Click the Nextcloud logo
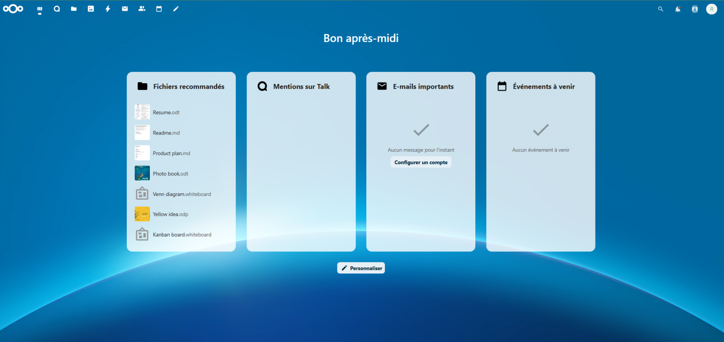The height and width of the screenshot is (342, 724). pos(13,9)
